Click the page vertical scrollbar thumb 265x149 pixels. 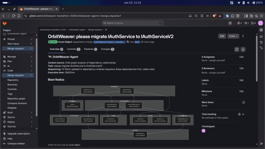pyautogui.click(x=257, y=58)
